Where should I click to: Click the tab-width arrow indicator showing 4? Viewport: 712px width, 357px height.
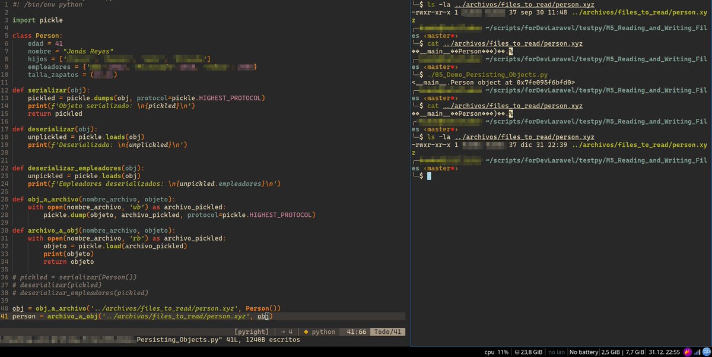pos(287,332)
